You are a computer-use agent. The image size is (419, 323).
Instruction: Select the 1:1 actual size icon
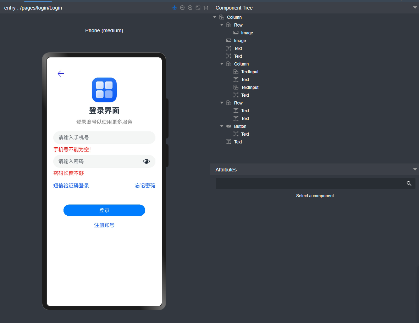click(206, 7)
